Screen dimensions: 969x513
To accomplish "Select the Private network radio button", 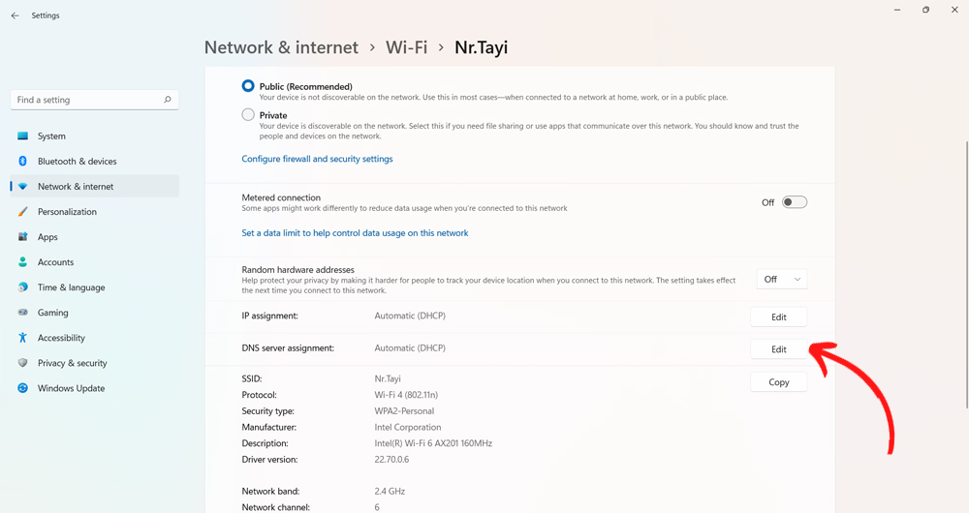I will 248,115.
